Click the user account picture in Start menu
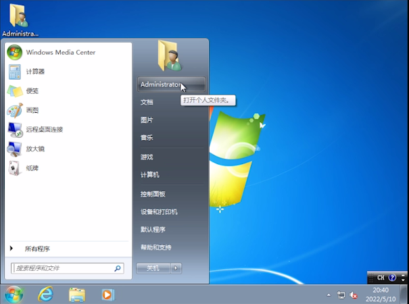This screenshot has width=409, height=304. pyautogui.click(x=170, y=56)
